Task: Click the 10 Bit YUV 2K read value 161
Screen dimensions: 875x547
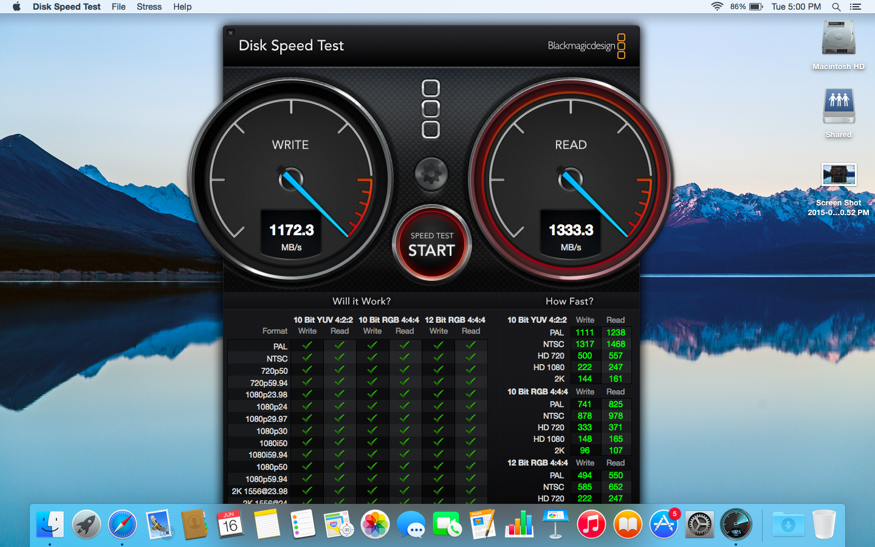Action: click(x=616, y=379)
